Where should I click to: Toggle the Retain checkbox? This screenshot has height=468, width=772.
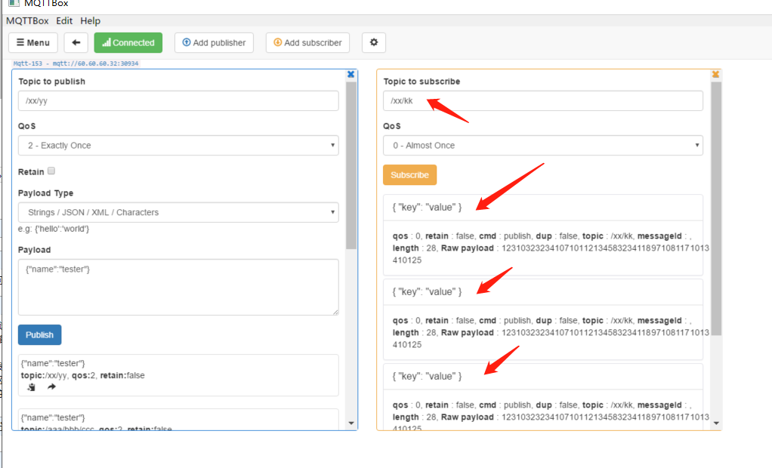(51, 171)
